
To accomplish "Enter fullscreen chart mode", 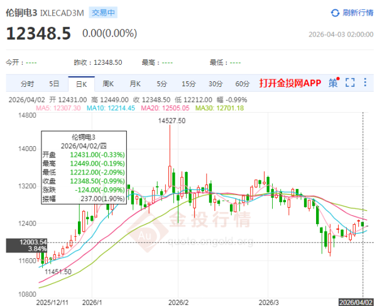I will (350, 83).
